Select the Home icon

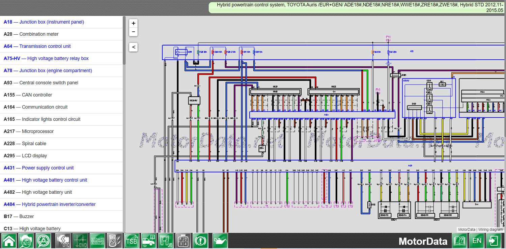(x=9, y=241)
